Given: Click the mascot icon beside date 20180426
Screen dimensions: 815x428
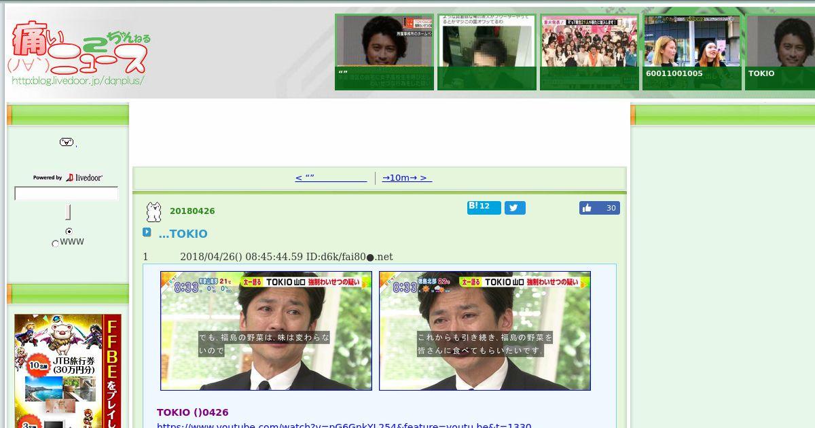Looking at the screenshot, I should coord(154,212).
